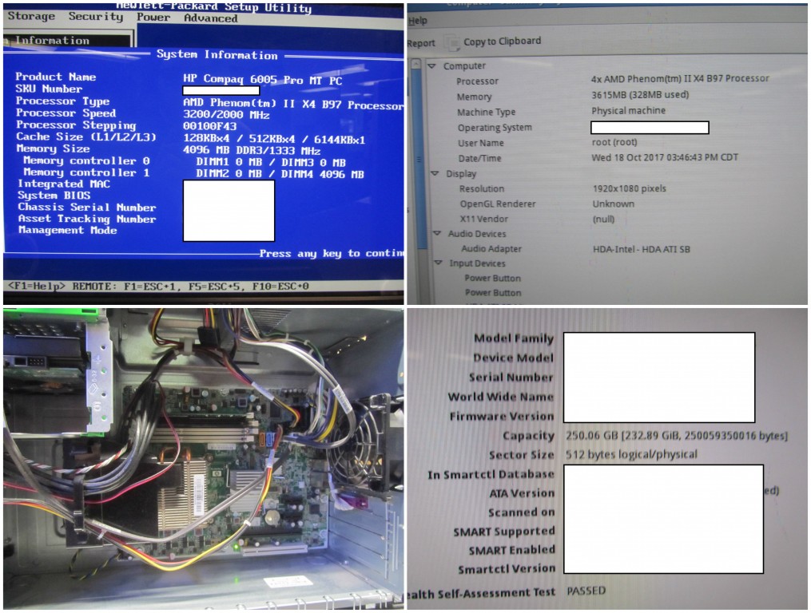
Task: Click the "Serial Number" label in the drive info
Action: click(511, 378)
